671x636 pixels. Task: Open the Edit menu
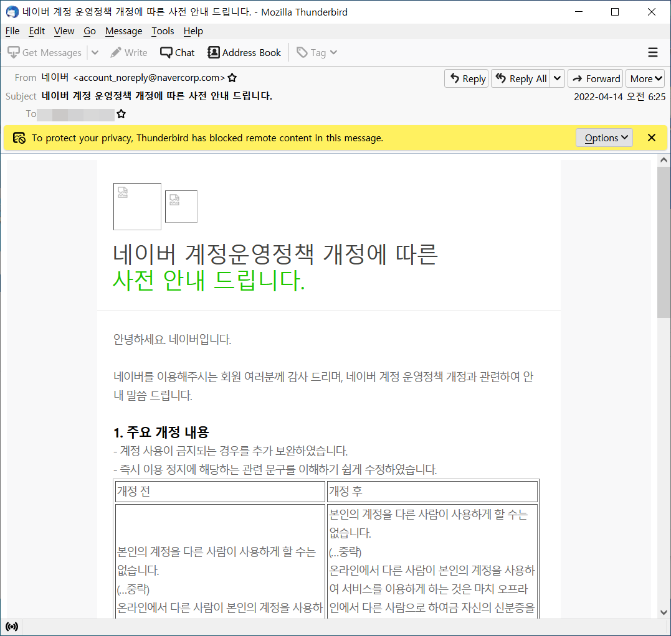click(37, 31)
